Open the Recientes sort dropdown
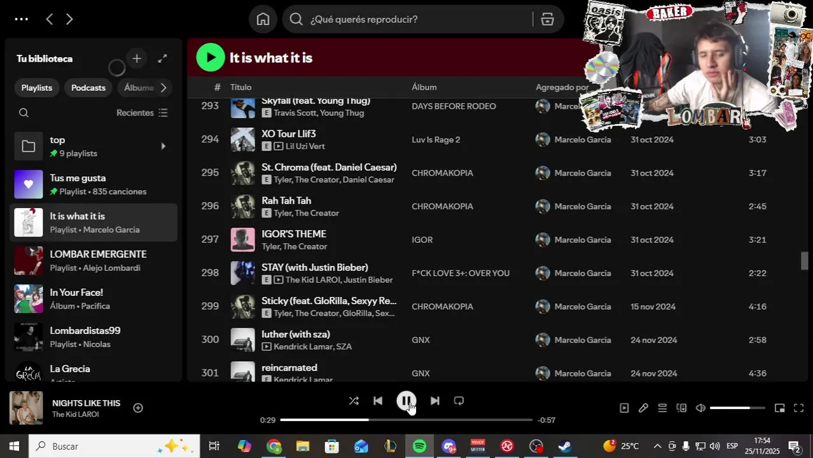Image resolution: width=813 pixels, height=458 pixels. 142,113
